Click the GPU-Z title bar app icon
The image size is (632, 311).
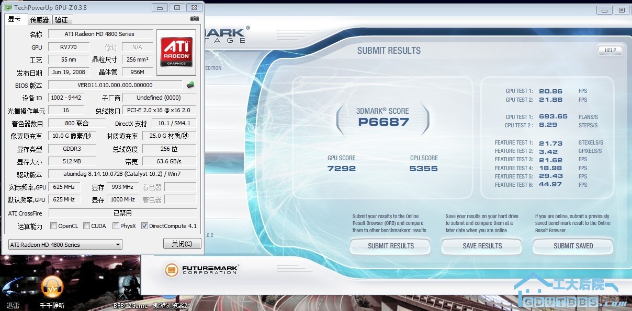(8, 7)
